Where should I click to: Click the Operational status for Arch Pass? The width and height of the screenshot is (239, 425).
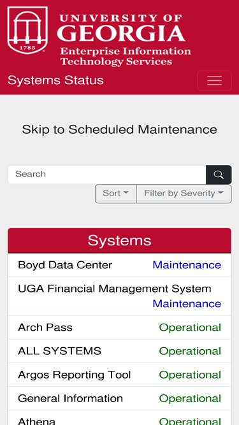190,328
